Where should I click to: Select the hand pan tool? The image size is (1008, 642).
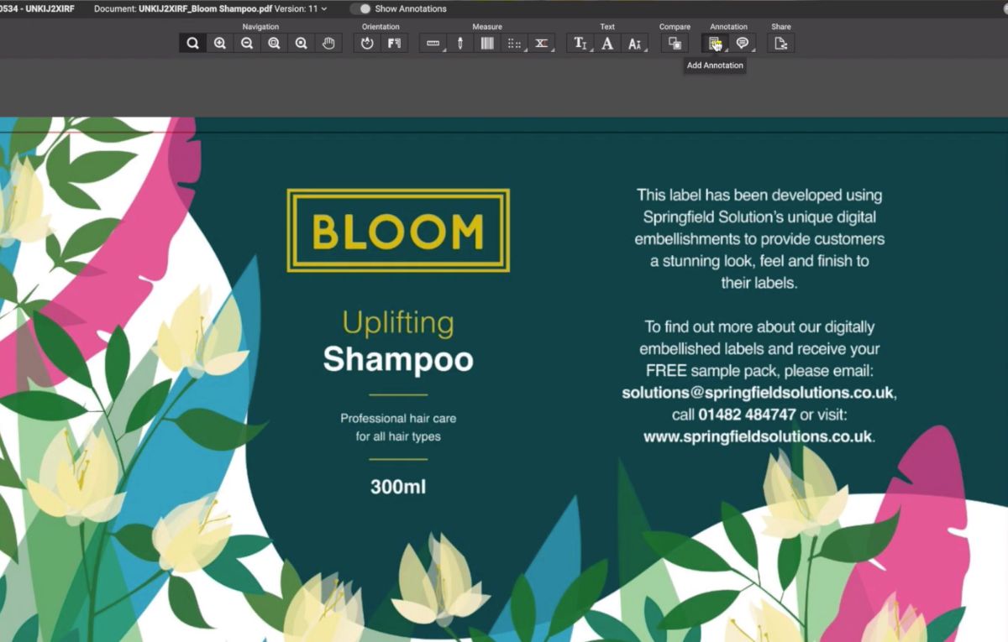[x=328, y=44]
